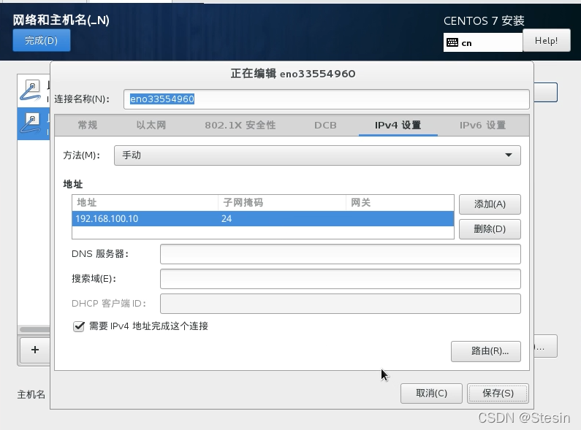
Task: Click the plus button to add device
Action: point(35,350)
